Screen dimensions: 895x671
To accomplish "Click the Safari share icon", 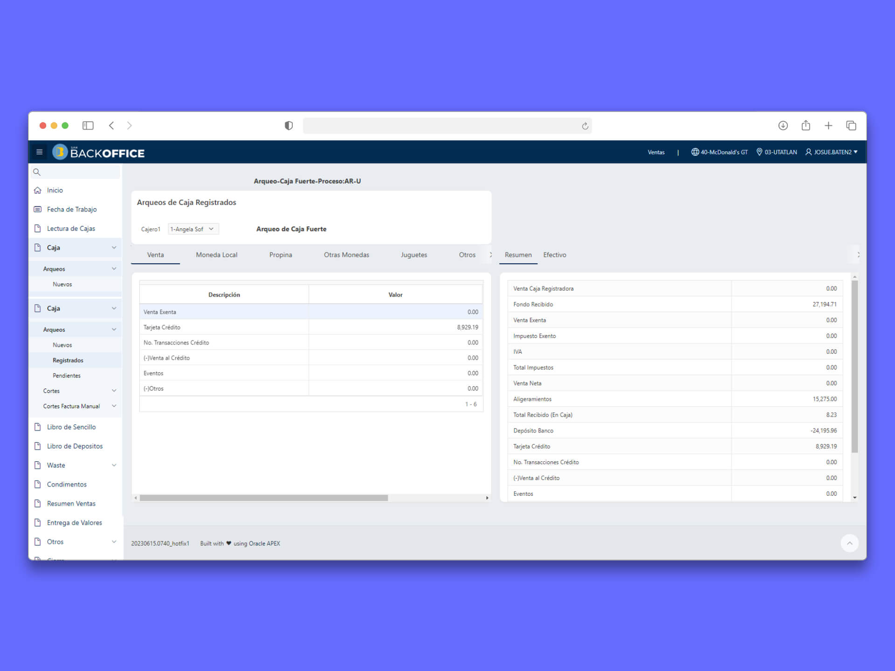I will (x=805, y=125).
